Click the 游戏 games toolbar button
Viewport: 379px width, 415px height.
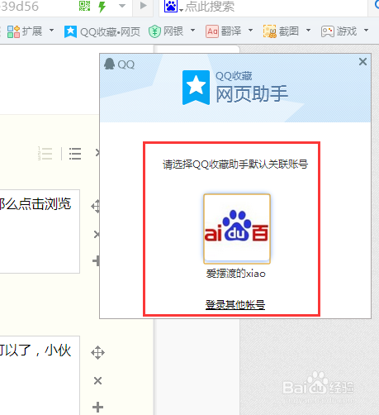coord(339,31)
